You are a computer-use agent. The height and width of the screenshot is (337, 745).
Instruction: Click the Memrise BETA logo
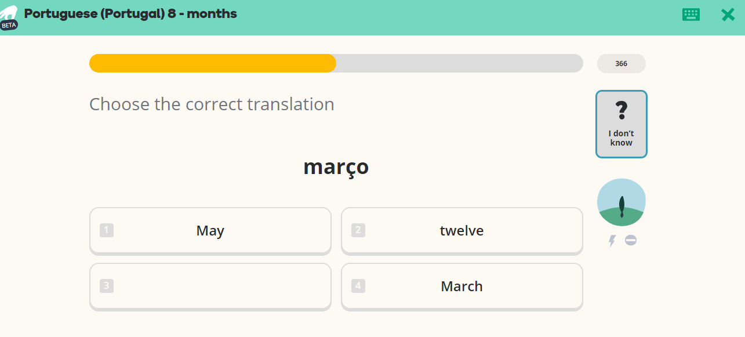click(9, 18)
